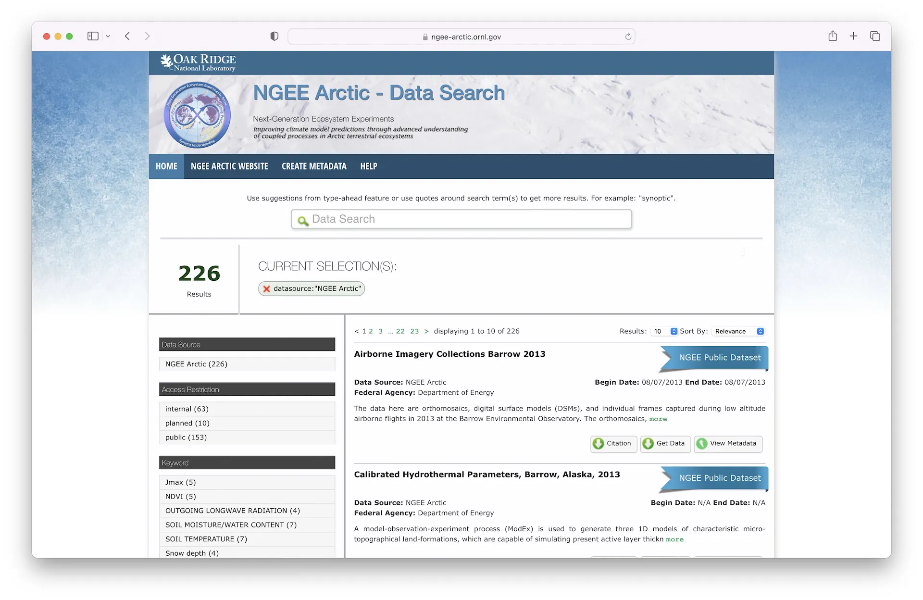Viewport: 923px width, 600px height.
Task: Open the CREATE METADATA menu item
Action: coord(314,166)
